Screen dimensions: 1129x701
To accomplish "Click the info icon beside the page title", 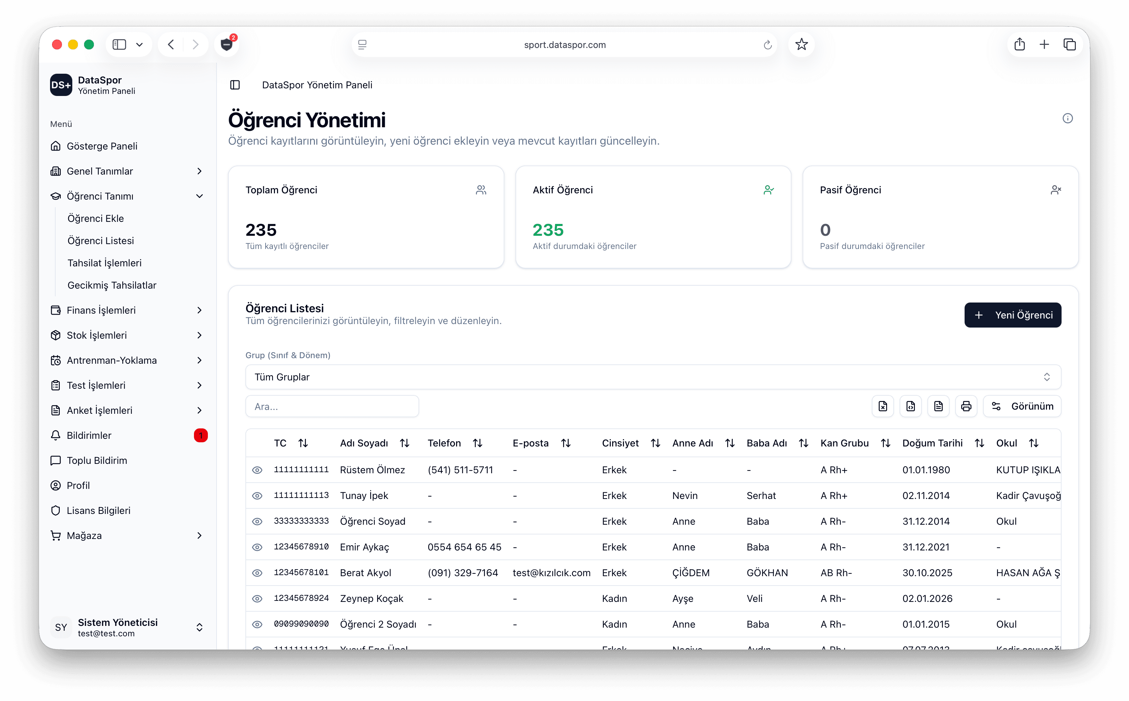I will 1067,118.
